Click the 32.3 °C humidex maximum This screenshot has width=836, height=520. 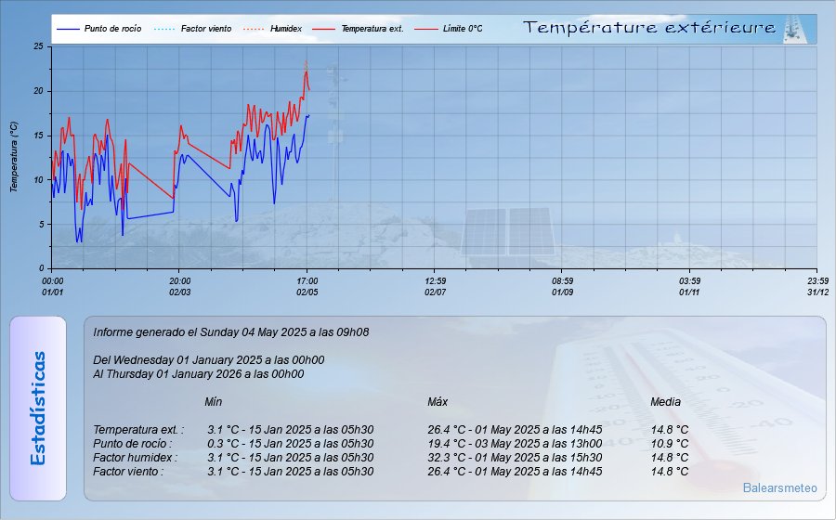click(515, 457)
